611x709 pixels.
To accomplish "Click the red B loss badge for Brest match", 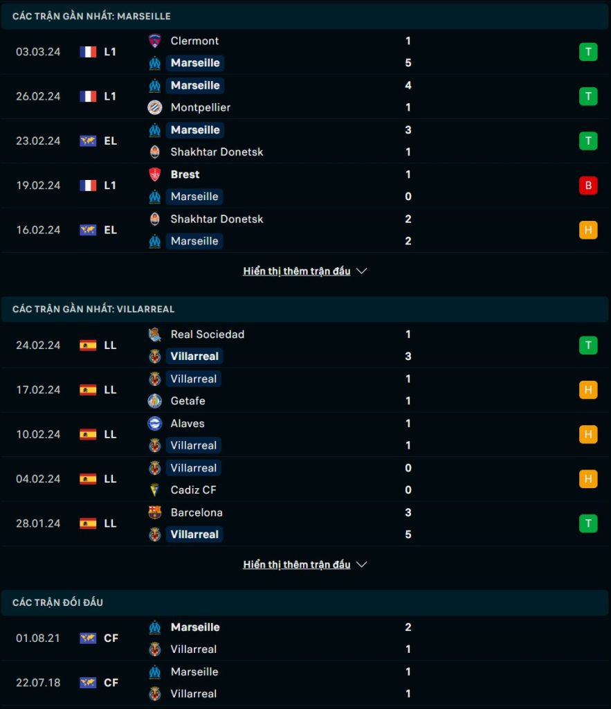I will point(588,186).
